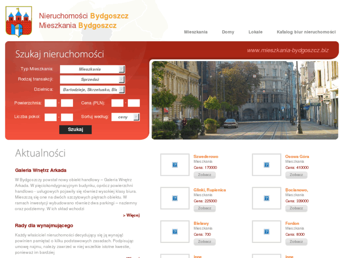Open the Bydgoszcz street photo banner
344x258 pixels.
(245, 100)
